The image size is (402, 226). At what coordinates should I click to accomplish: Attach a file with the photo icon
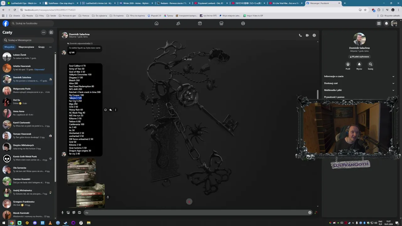pyautogui.click(x=68, y=213)
